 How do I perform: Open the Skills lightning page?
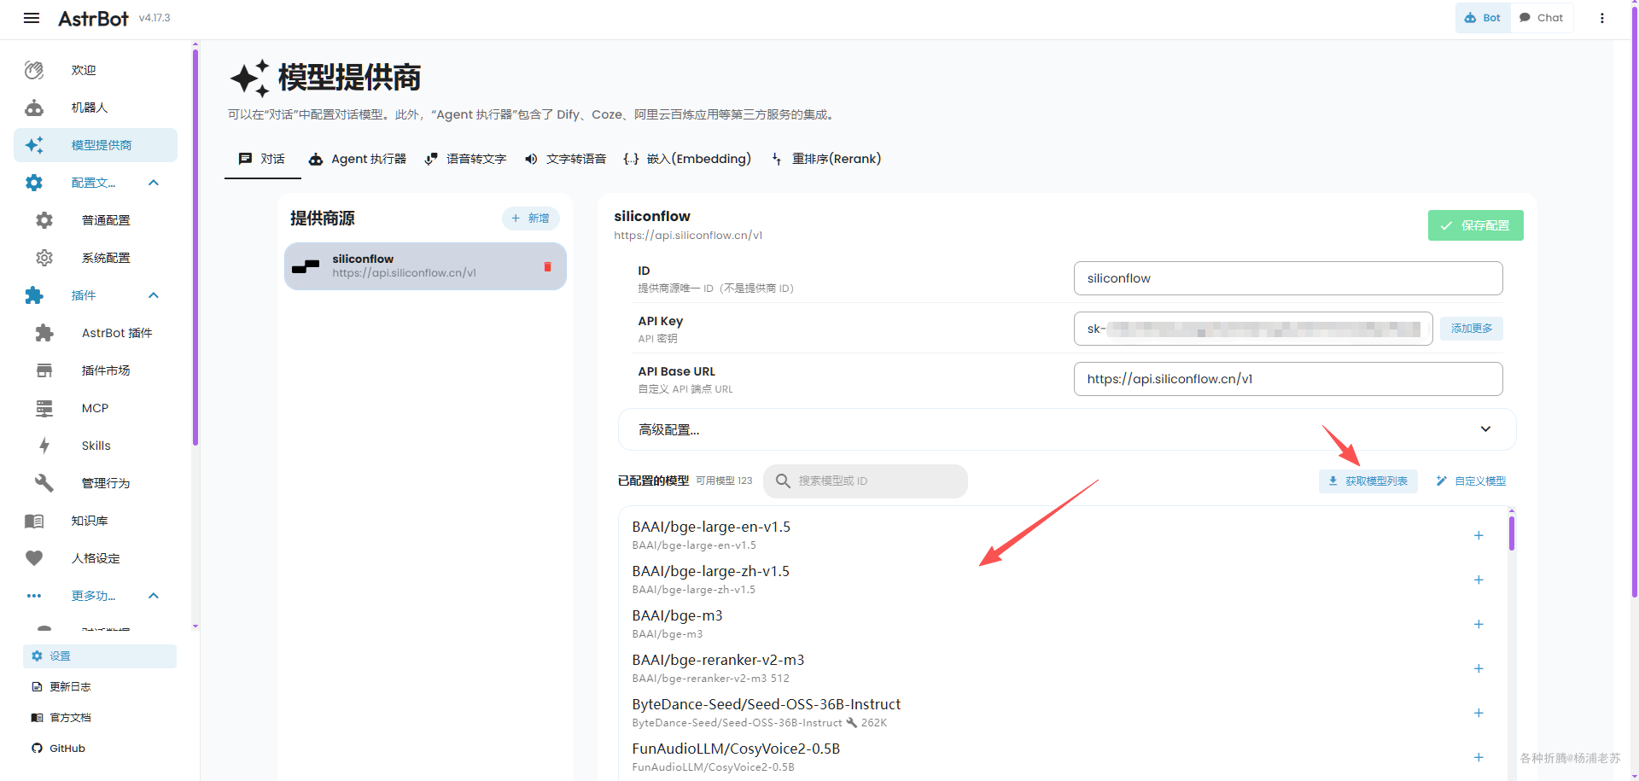coord(96,446)
